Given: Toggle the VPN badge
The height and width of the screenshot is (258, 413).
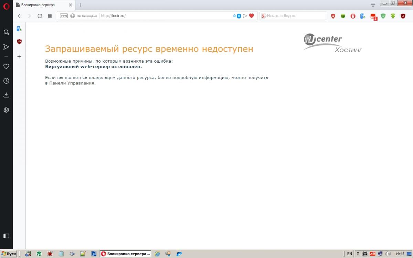Looking at the screenshot, I should coord(64,16).
